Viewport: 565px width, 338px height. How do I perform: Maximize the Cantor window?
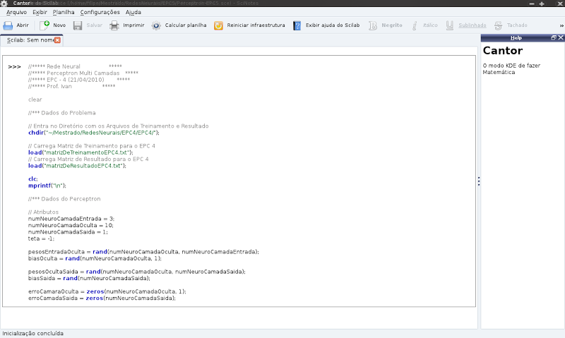click(x=542, y=4)
